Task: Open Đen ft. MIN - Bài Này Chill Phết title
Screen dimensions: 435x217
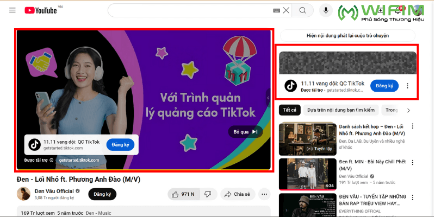Action: pyautogui.click(x=372, y=165)
